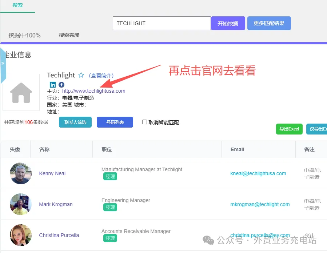Visit the techlightusa.com homepage link
The height and width of the screenshot is (253, 327).
point(93,91)
